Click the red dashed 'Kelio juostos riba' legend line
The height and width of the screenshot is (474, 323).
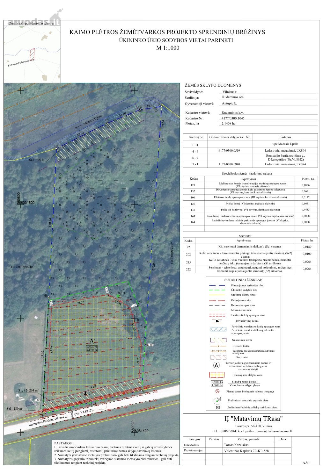point(217,300)
